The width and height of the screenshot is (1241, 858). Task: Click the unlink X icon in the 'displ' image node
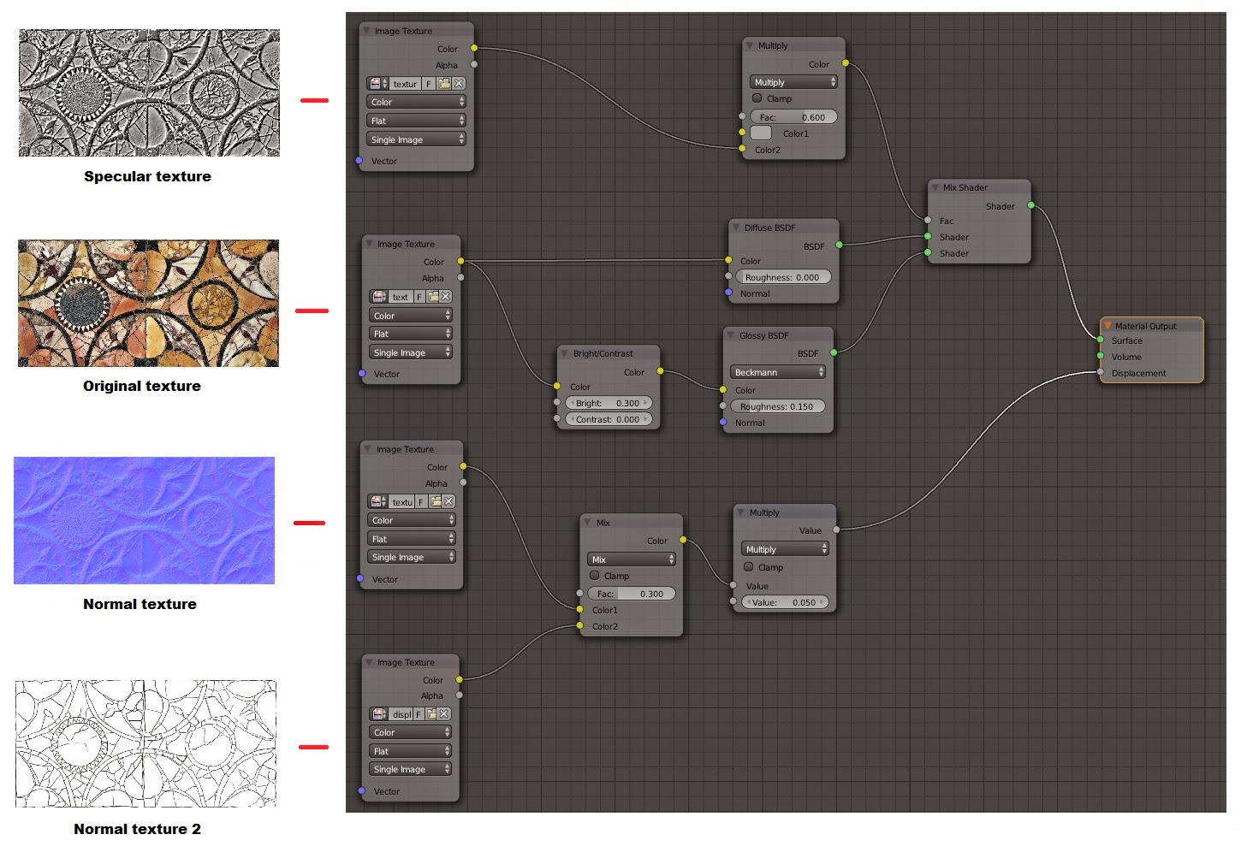[444, 714]
